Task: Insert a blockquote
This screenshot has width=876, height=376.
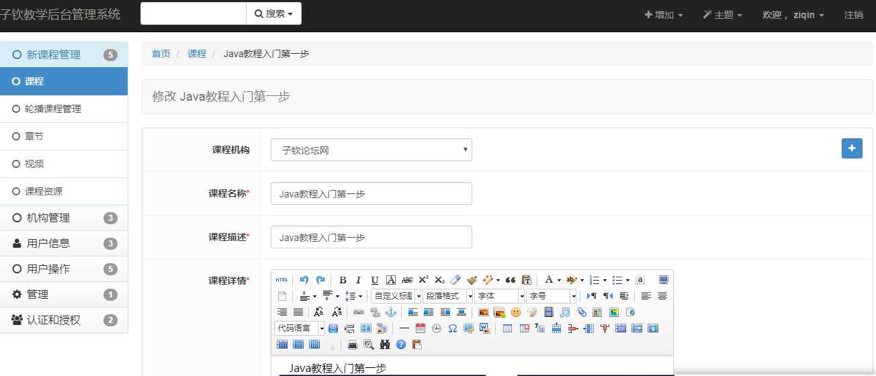Action: point(510,280)
